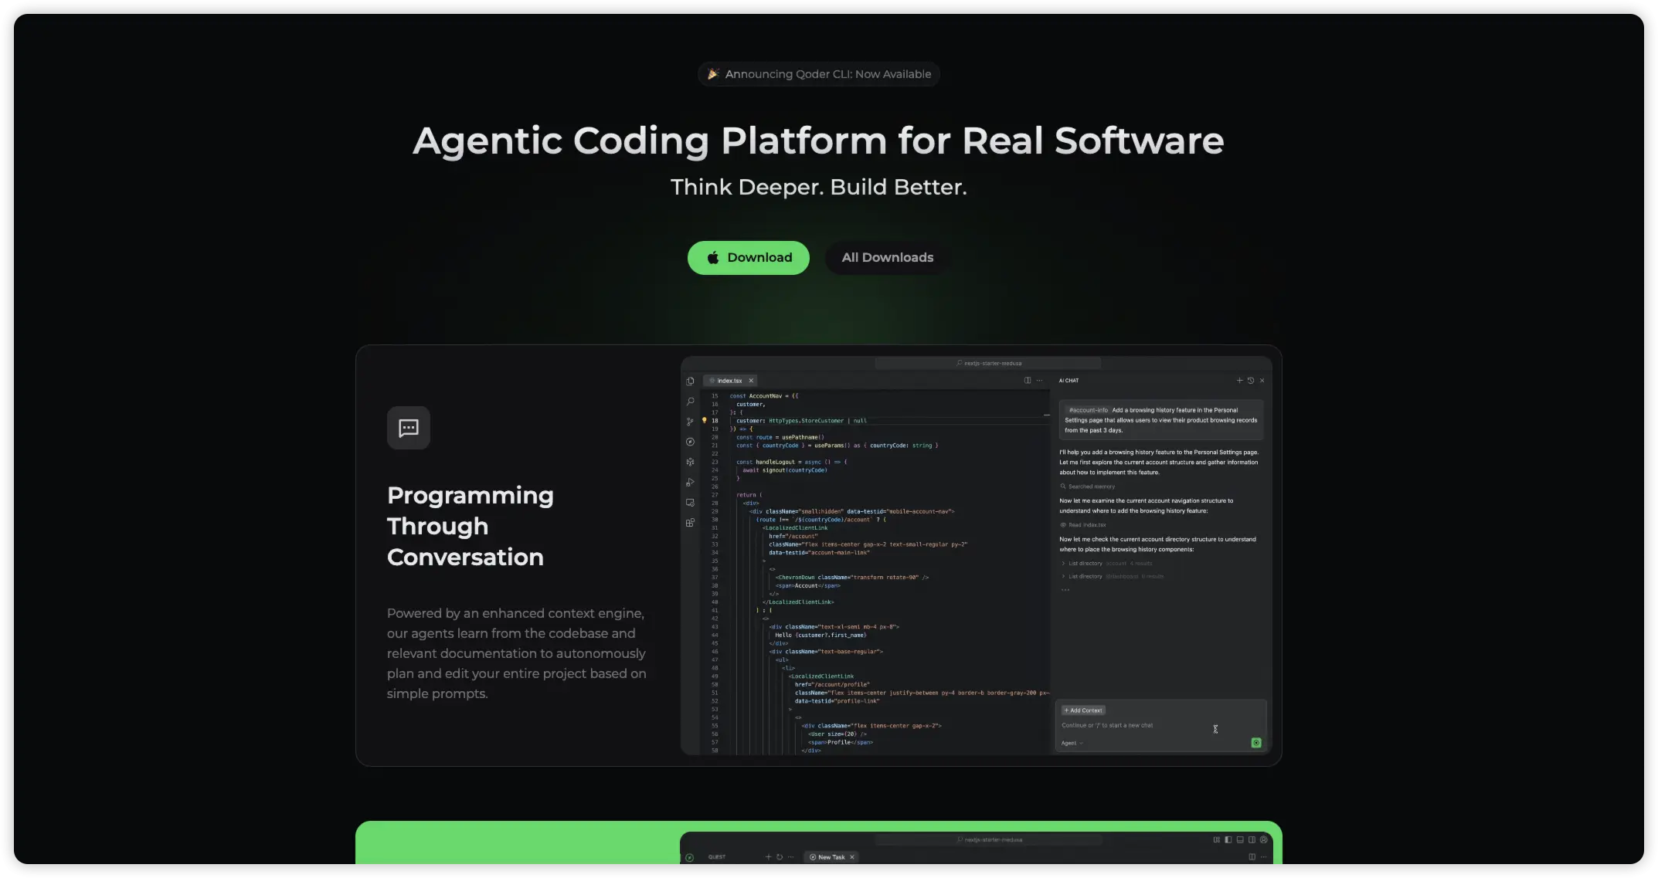Open the Run and Debug icon
Screen dimensions: 1658x878
[x=690, y=482]
